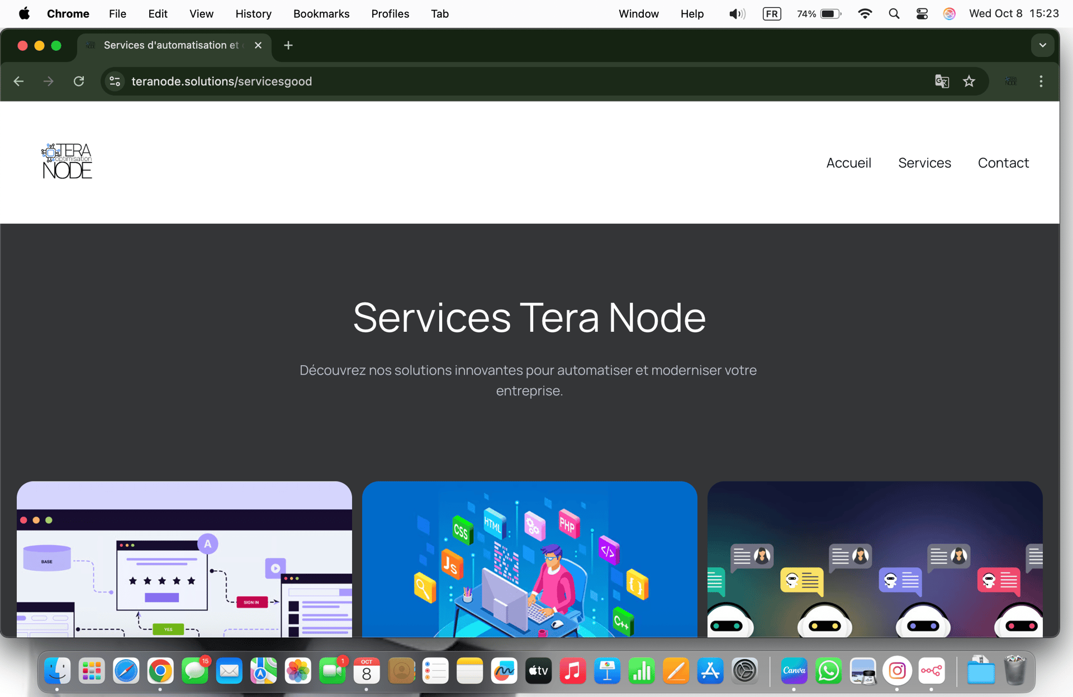Bookmark this page with the star icon
The height and width of the screenshot is (697, 1073).
969,82
